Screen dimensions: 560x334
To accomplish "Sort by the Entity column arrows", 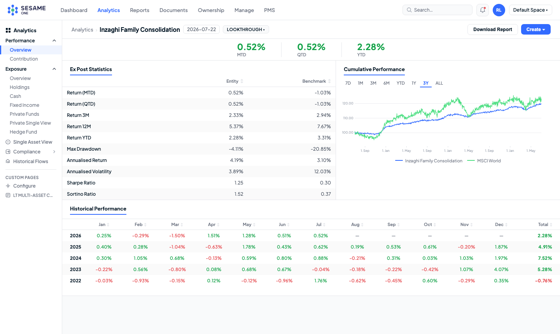I will tap(242, 81).
